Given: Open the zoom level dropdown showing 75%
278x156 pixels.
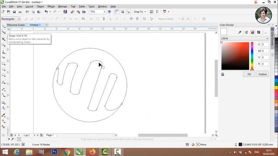Looking at the screenshot, I should [104, 12].
